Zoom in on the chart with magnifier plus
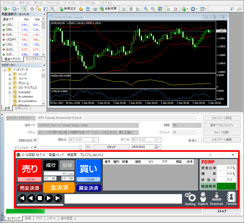 click(146, 9)
